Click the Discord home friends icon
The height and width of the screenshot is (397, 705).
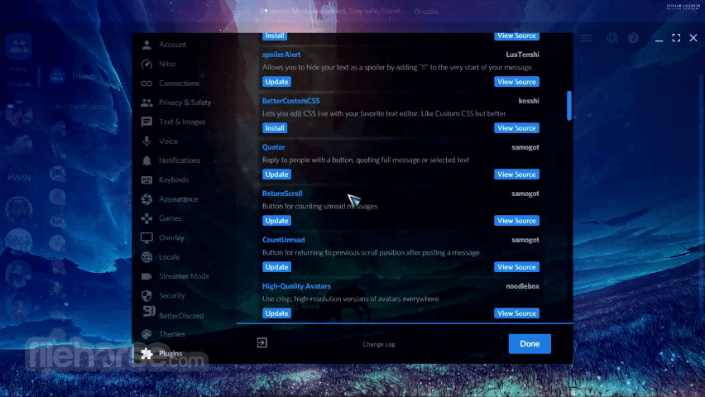(x=18, y=45)
